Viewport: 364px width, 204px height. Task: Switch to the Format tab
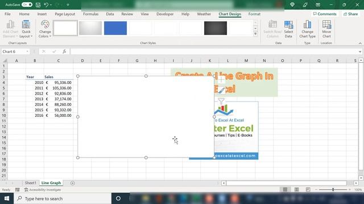254,14
